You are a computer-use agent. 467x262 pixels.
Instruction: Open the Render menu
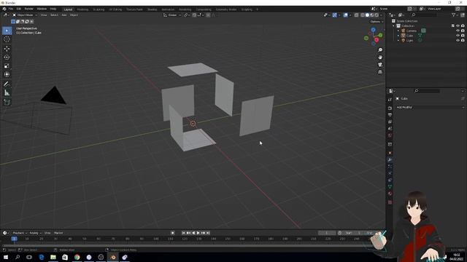pyautogui.click(x=29, y=9)
